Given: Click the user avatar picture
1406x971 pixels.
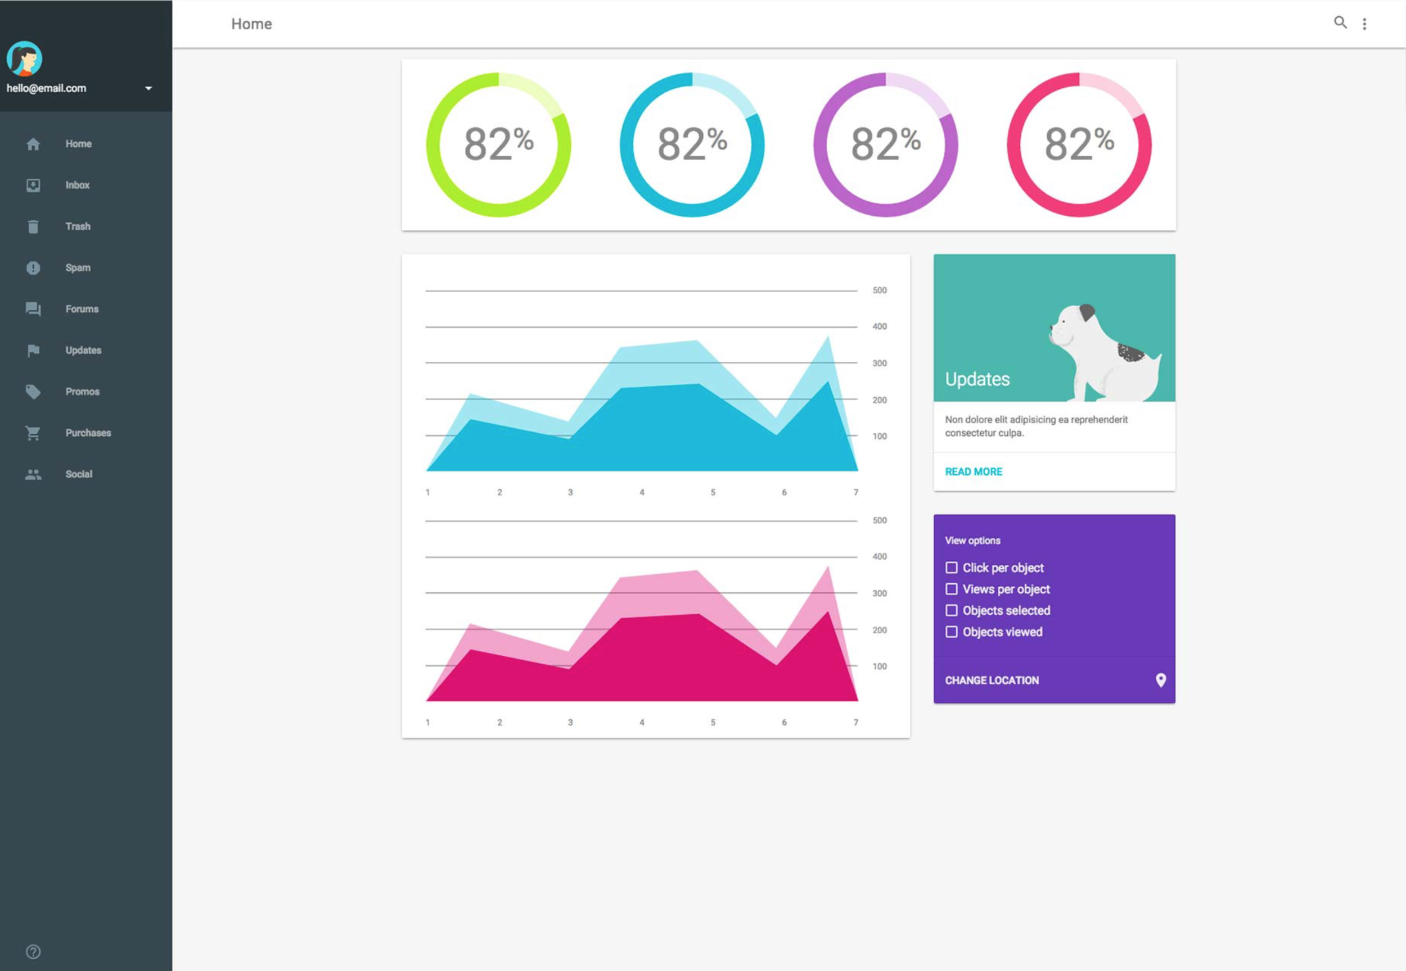Looking at the screenshot, I should tap(24, 58).
